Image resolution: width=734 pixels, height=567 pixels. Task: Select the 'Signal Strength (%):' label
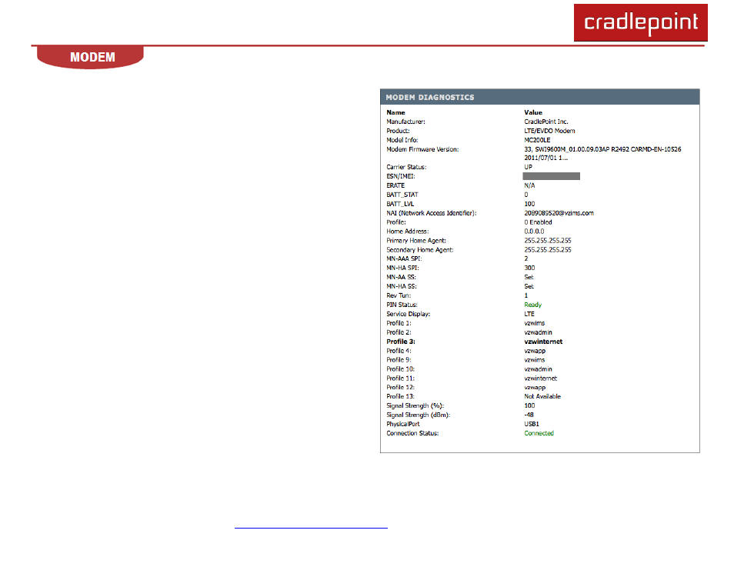point(415,406)
